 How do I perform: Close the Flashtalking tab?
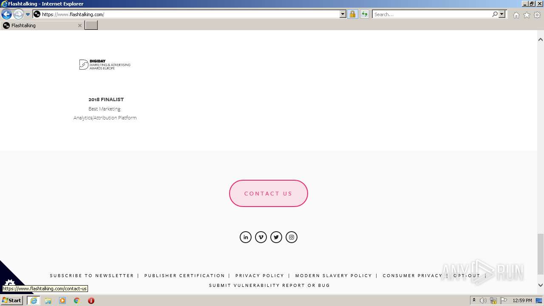[79, 25]
